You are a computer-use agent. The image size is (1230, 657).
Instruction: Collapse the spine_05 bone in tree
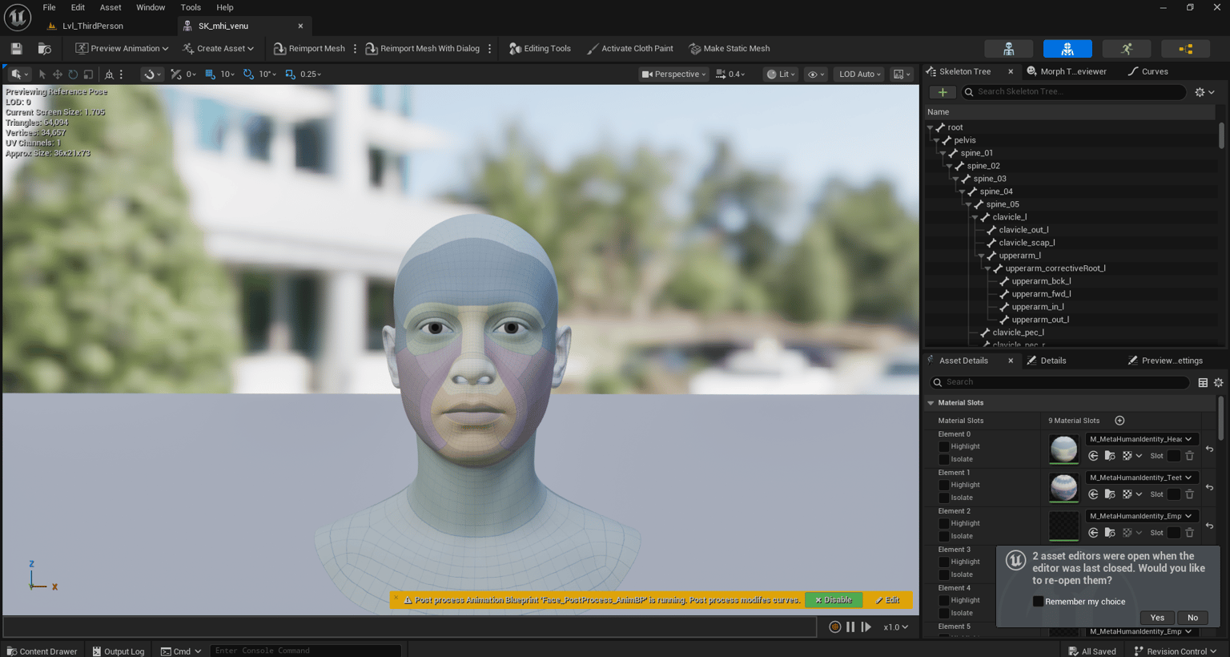[969, 205]
